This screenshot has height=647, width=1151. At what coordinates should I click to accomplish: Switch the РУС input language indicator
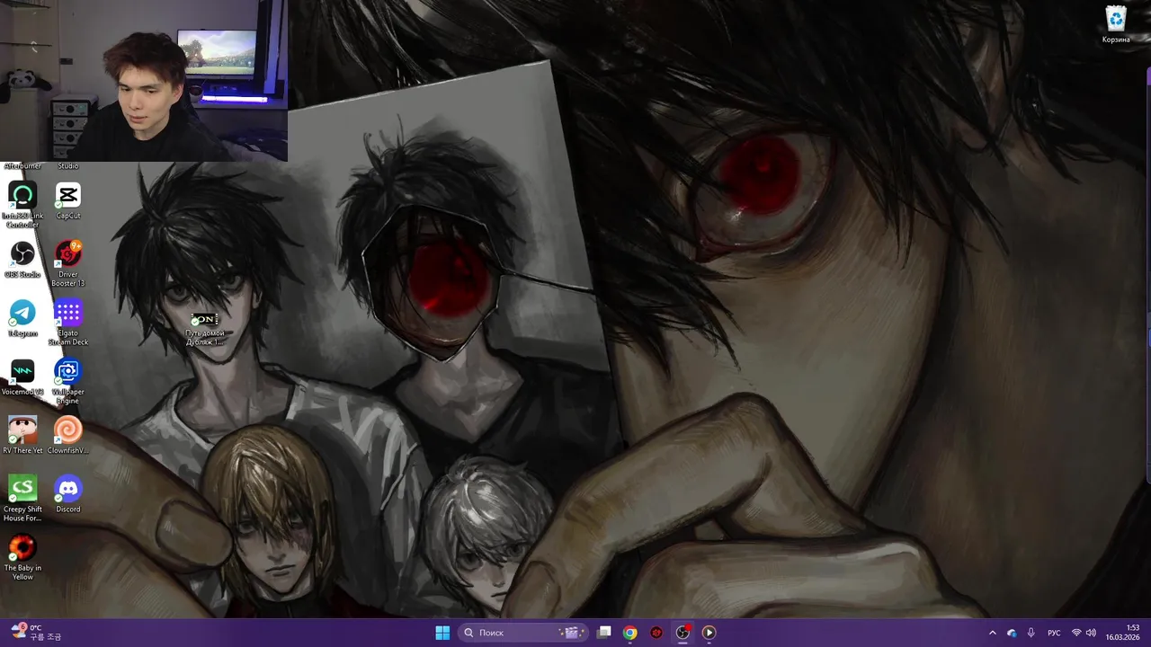click(x=1055, y=633)
